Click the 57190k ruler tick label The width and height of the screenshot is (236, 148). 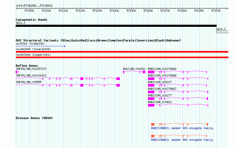point(199,11)
